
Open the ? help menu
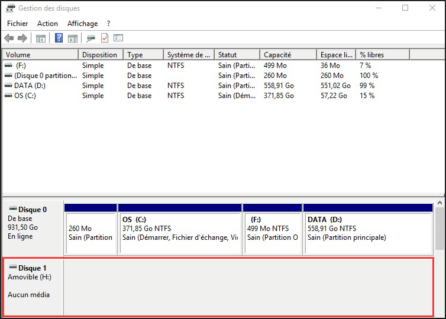[108, 24]
